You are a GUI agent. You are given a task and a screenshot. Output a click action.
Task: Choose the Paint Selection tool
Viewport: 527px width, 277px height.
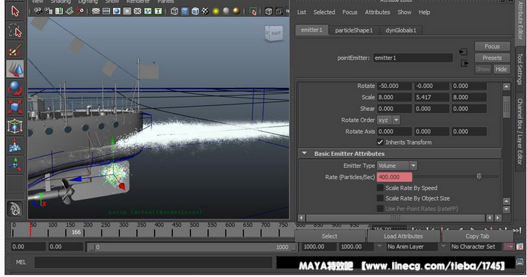(15, 50)
